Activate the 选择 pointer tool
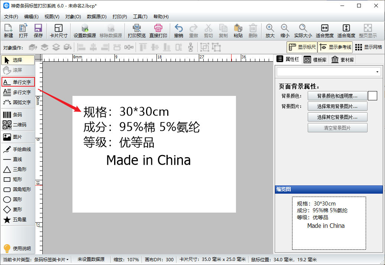385x265 pixels. [18, 60]
